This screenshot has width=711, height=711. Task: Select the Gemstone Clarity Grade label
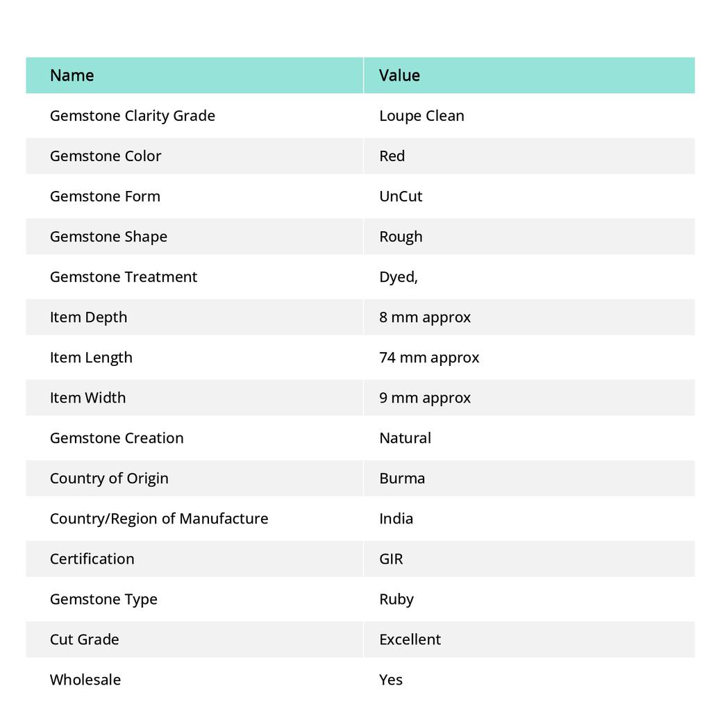click(x=133, y=115)
